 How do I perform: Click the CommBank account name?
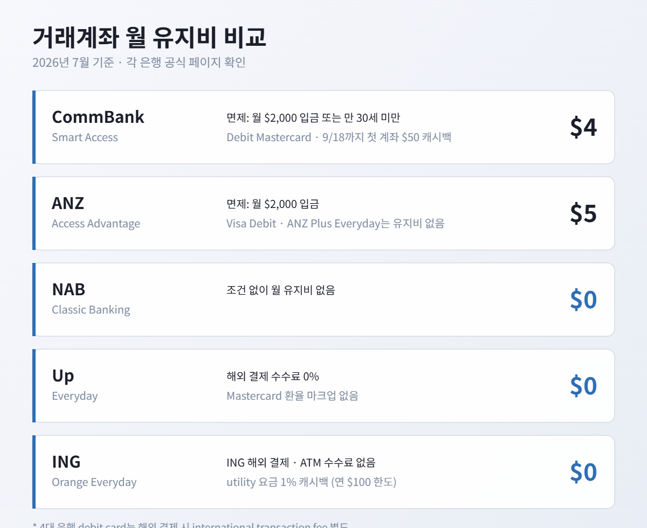[x=98, y=117]
